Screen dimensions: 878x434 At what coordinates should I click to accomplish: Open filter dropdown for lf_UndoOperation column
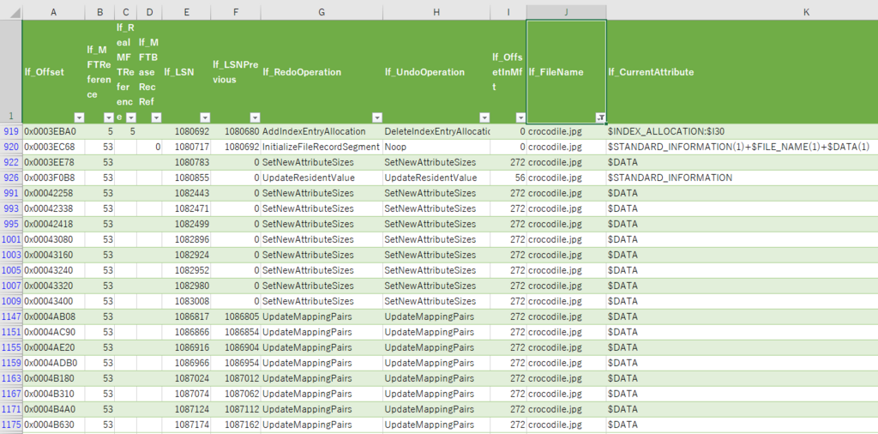[484, 118]
